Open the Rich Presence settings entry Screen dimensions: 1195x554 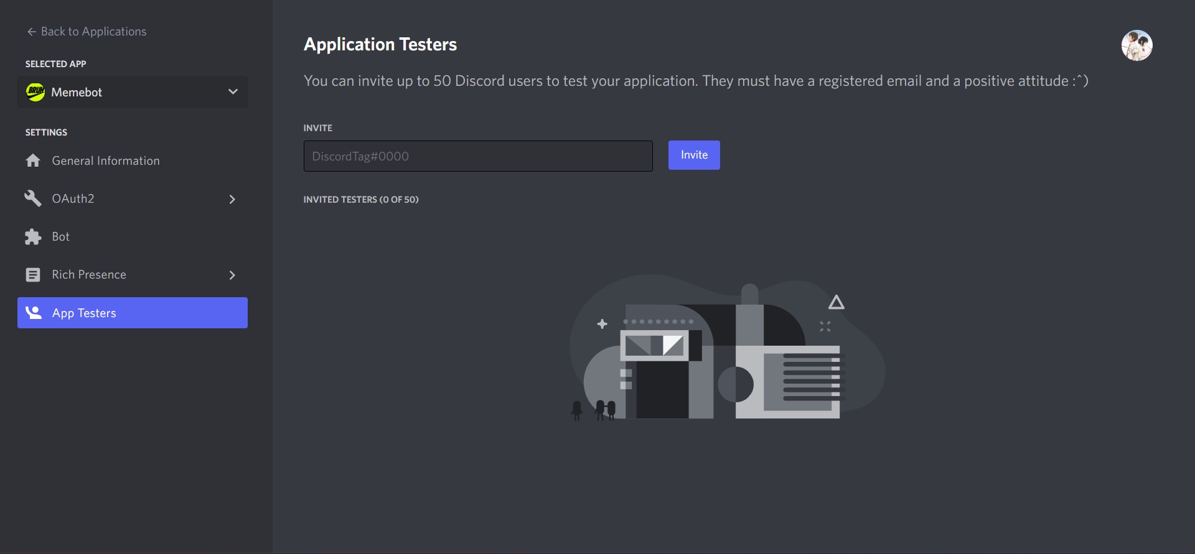point(88,274)
